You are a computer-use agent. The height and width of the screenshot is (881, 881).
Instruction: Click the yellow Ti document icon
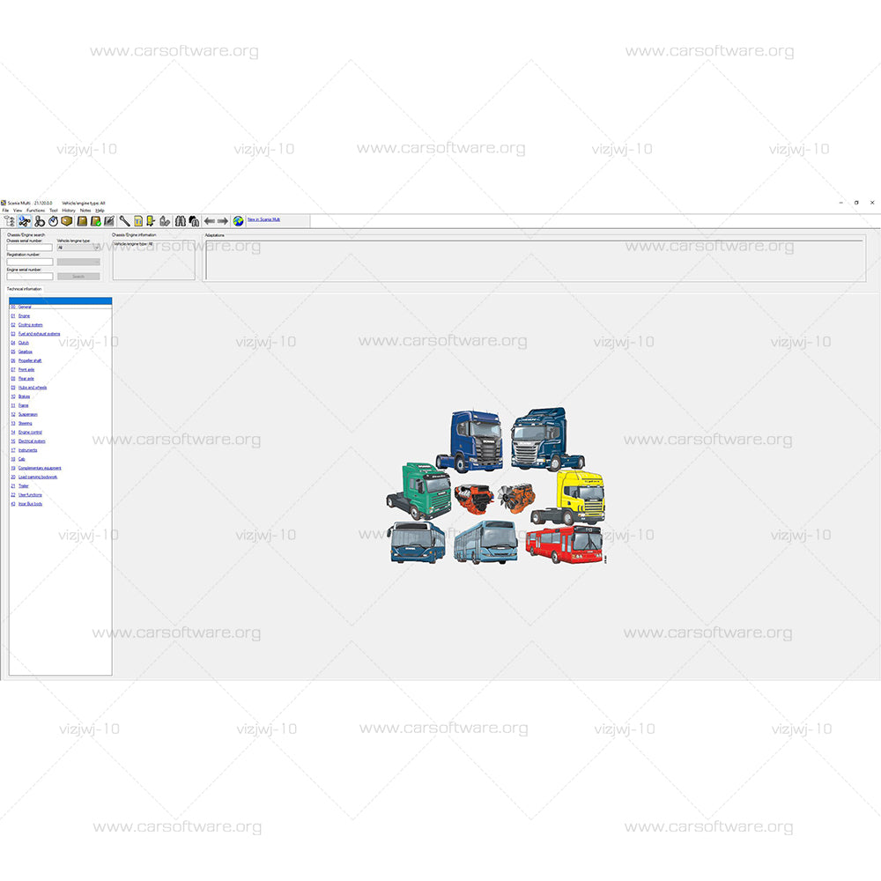[x=138, y=221]
